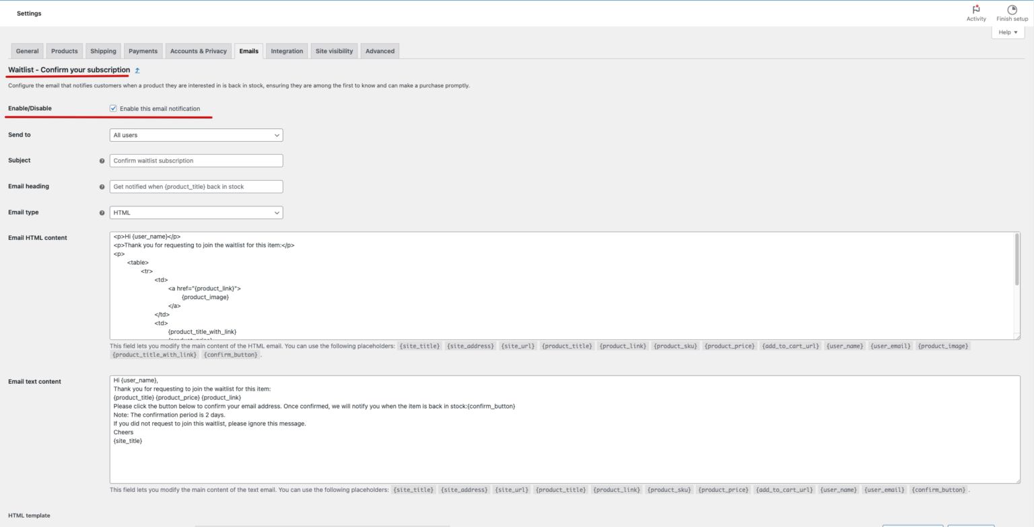Image resolution: width=1034 pixels, height=527 pixels.
Task: Open the Send to dropdown
Action: 196,135
